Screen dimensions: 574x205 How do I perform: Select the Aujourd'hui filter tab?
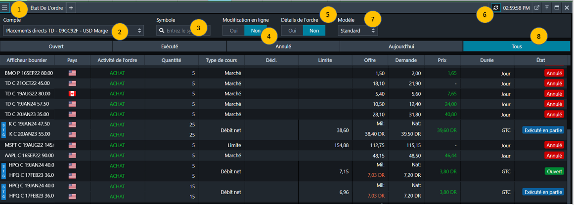[x=401, y=46]
